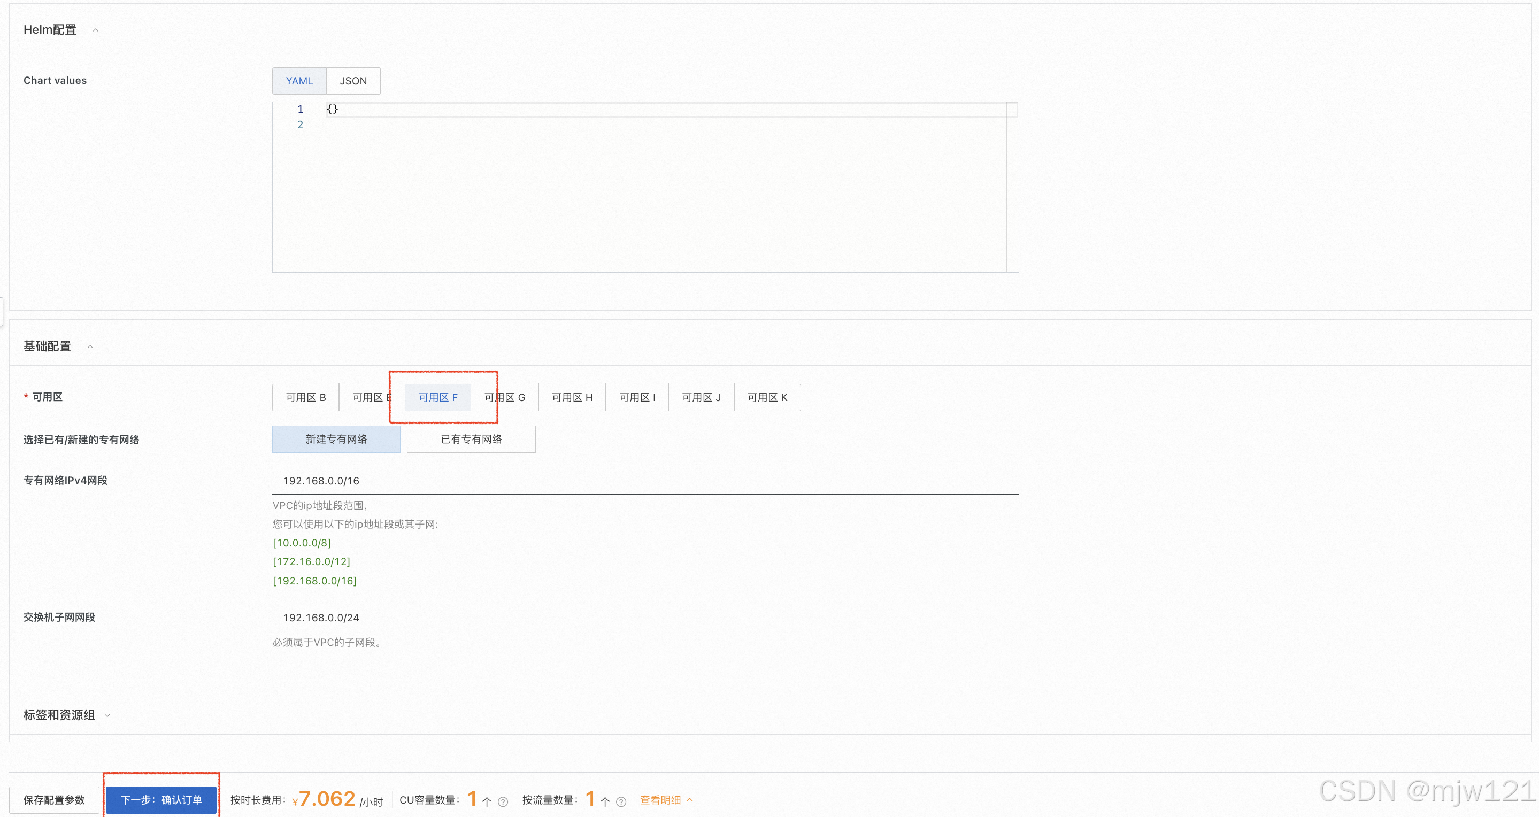This screenshot has height=817, width=1539.
Task: Pick 可用区 I availability zone
Action: 637,397
